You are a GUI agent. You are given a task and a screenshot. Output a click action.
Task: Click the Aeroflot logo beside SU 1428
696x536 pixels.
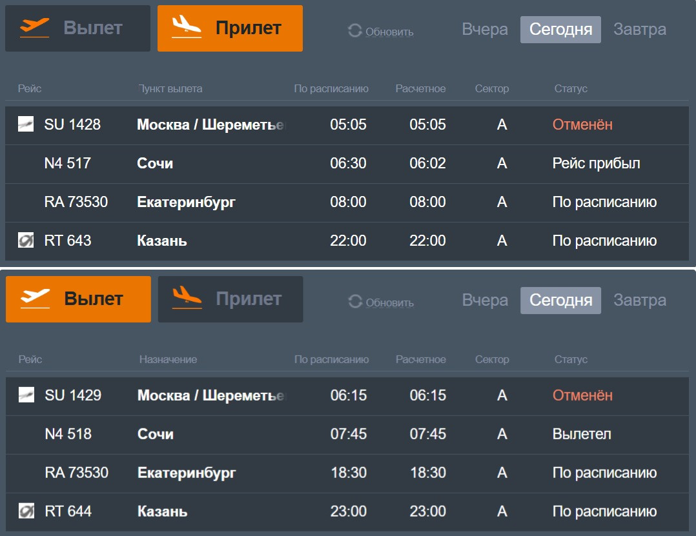tap(26, 124)
